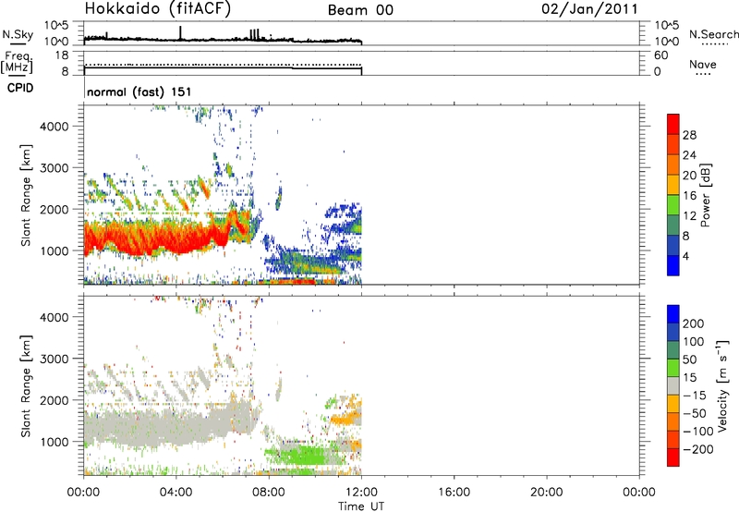
Task: Click the "-15" velocity colorbar label
Action: tap(694, 396)
